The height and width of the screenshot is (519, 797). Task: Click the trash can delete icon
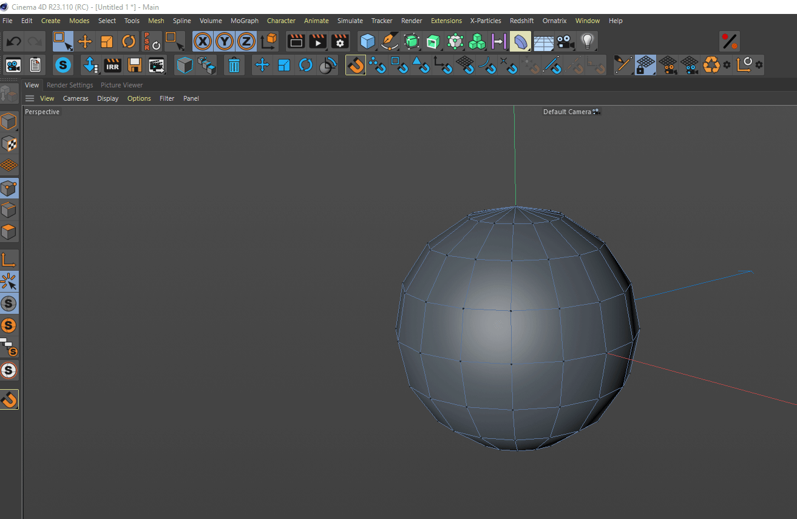point(234,64)
